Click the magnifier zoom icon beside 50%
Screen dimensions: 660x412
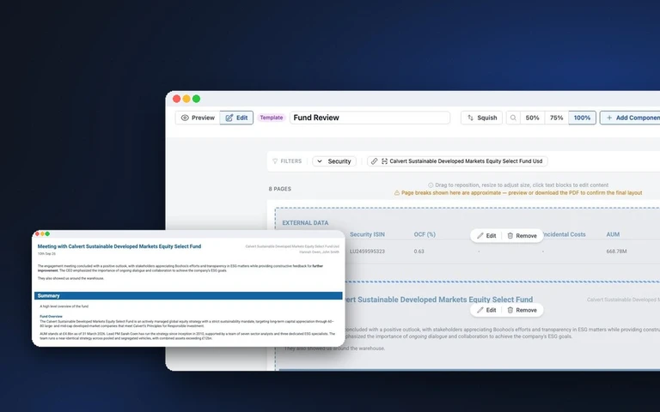513,118
